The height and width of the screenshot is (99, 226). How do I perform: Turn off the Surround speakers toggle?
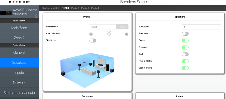185,47
